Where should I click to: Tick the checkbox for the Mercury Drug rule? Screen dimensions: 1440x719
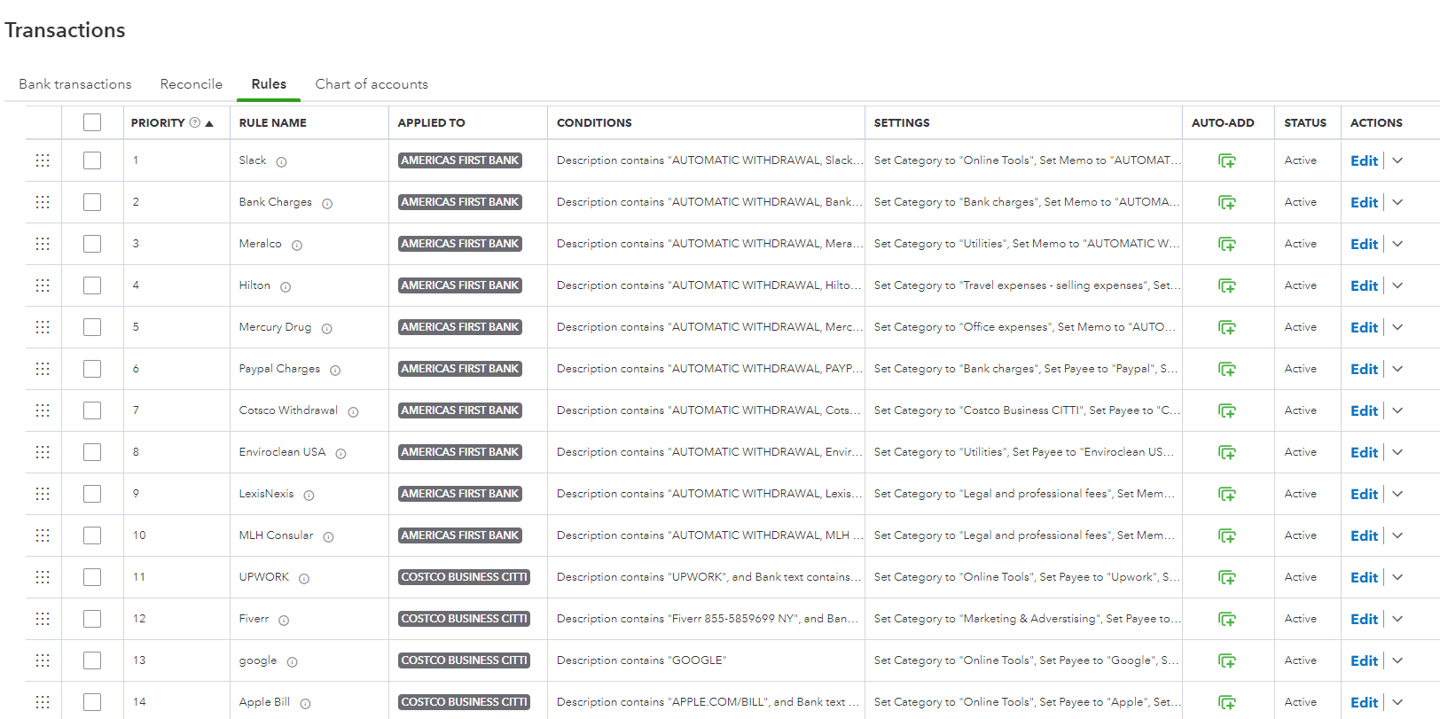92,327
